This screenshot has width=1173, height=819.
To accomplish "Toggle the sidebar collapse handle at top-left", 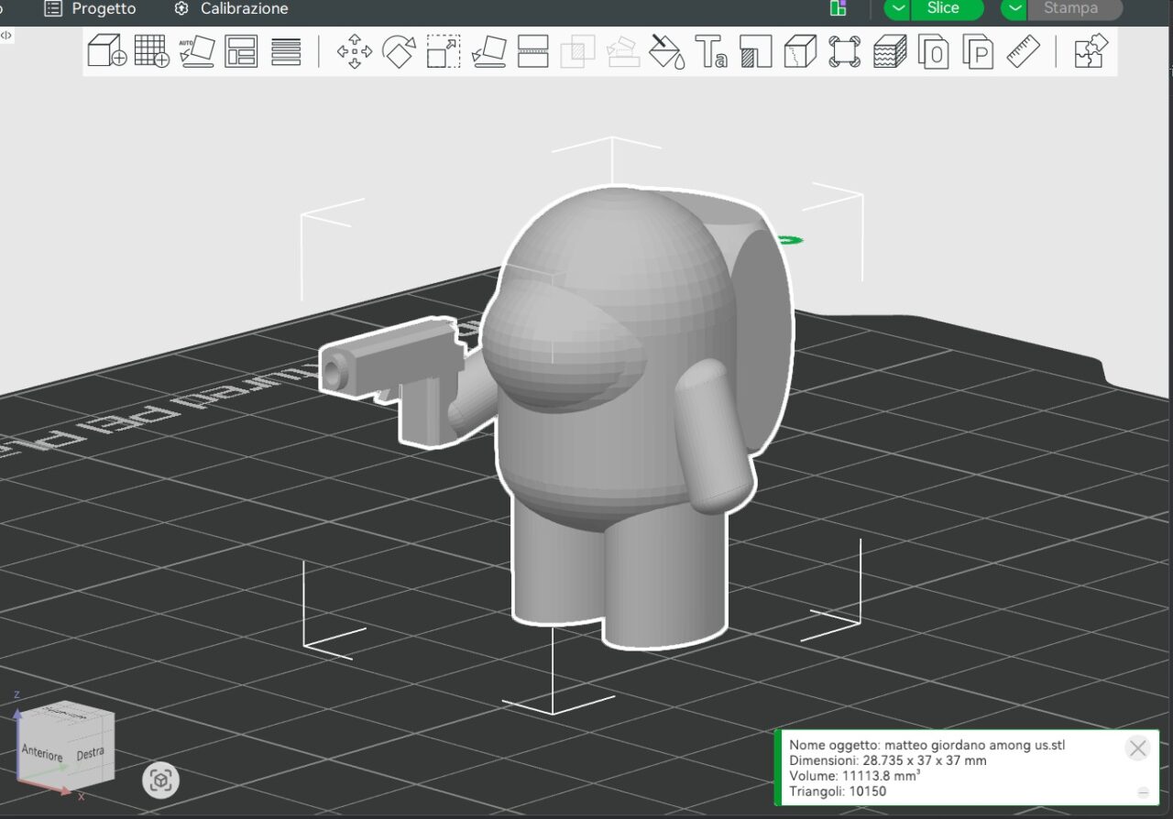I will 6,35.
